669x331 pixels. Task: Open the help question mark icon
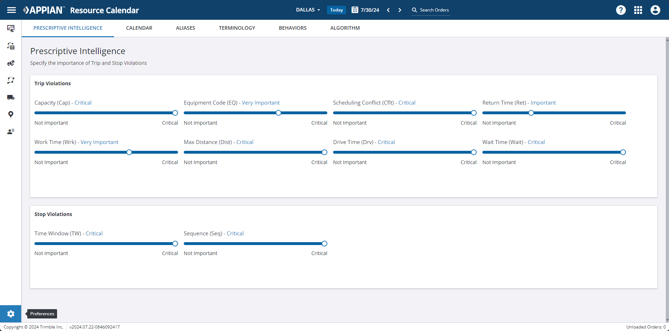621,10
